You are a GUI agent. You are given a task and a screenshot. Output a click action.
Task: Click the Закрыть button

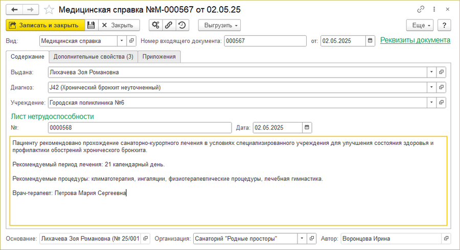(x=119, y=25)
